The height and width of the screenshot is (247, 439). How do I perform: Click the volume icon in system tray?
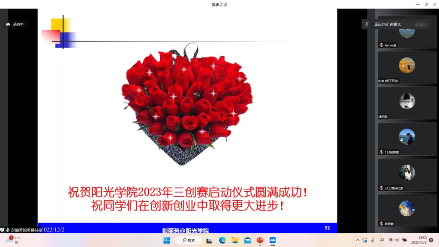point(397,240)
